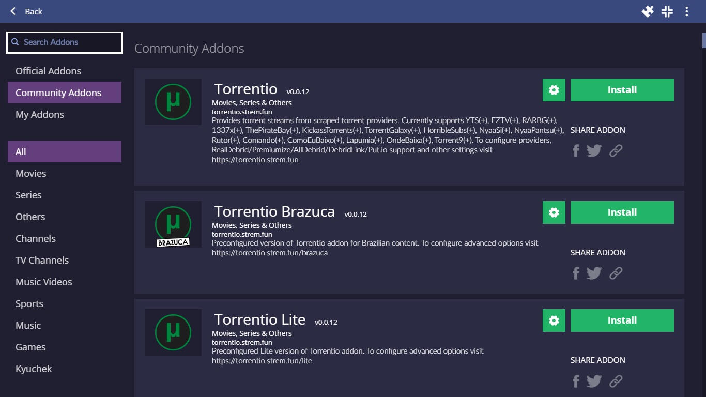Open Torrentio configuration gear
The image size is (706, 397).
[554, 90]
